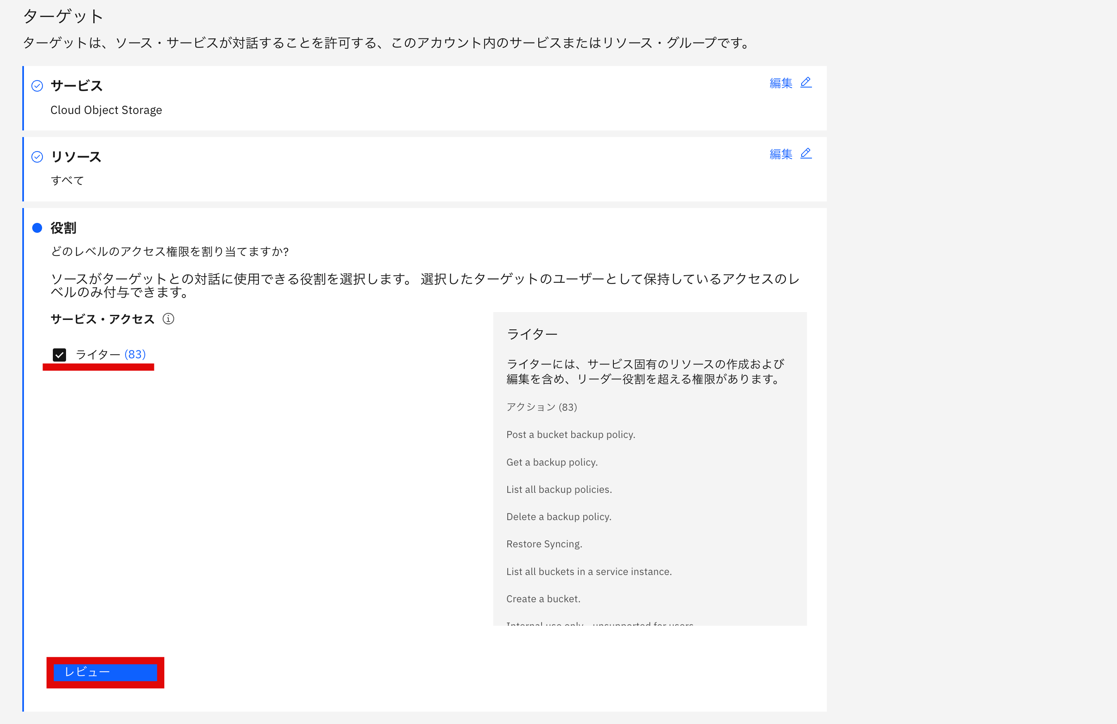Select the サービス section header
Image resolution: width=1117 pixels, height=724 pixels.
76,85
